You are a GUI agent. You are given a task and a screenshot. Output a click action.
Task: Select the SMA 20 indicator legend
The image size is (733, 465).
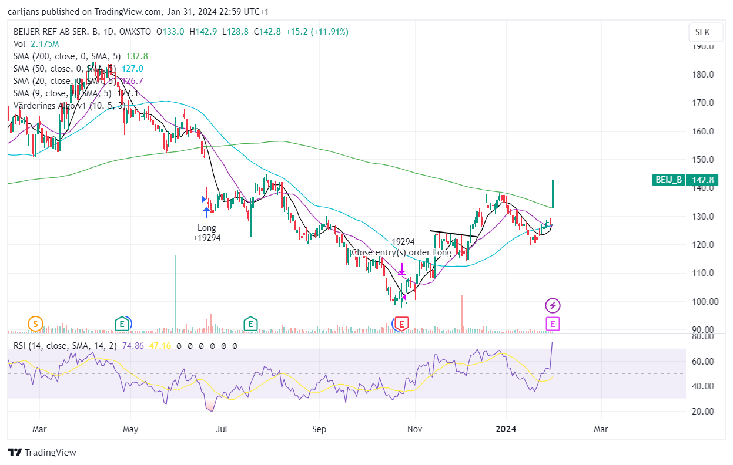pos(78,81)
